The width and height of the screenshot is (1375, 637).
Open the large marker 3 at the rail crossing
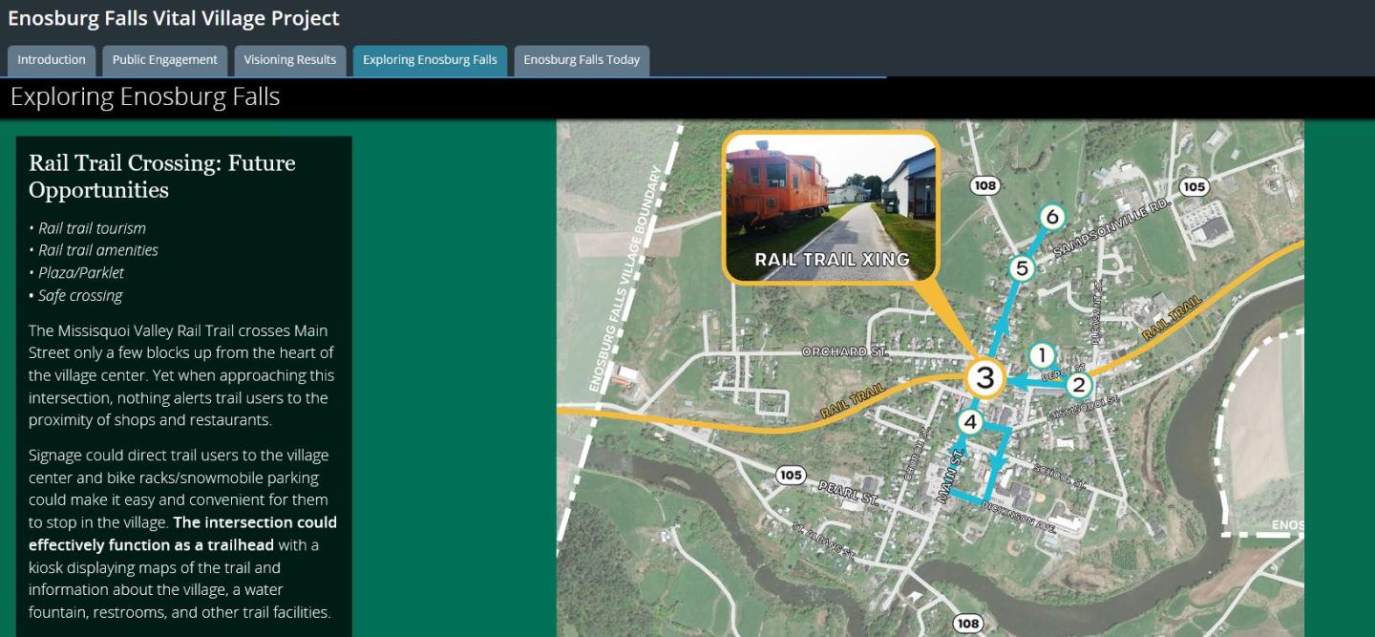click(984, 378)
